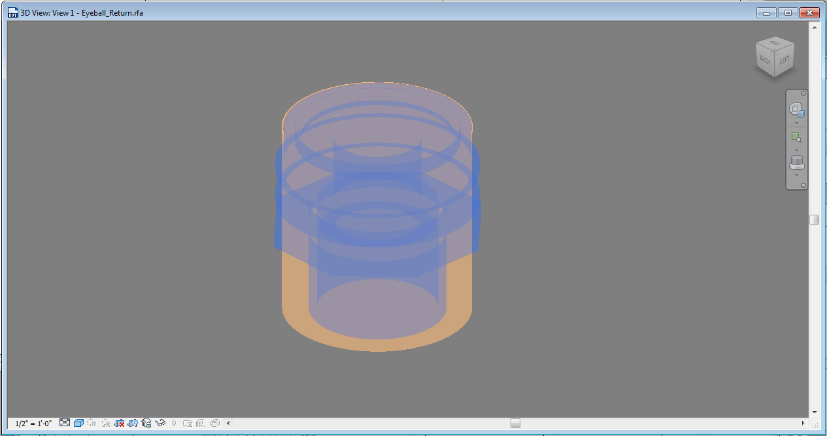Click the vertical scrollbar down arrow

pos(814,412)
